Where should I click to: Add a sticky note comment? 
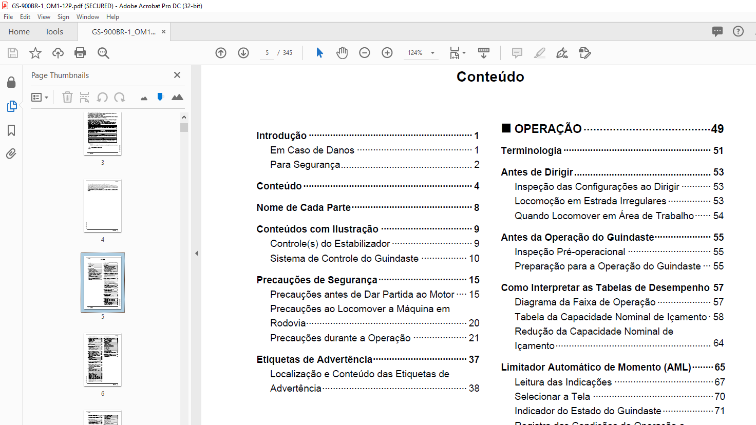(517, 53)
